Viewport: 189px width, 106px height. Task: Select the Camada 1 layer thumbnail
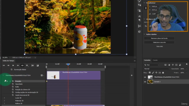(x=150, y=82)
